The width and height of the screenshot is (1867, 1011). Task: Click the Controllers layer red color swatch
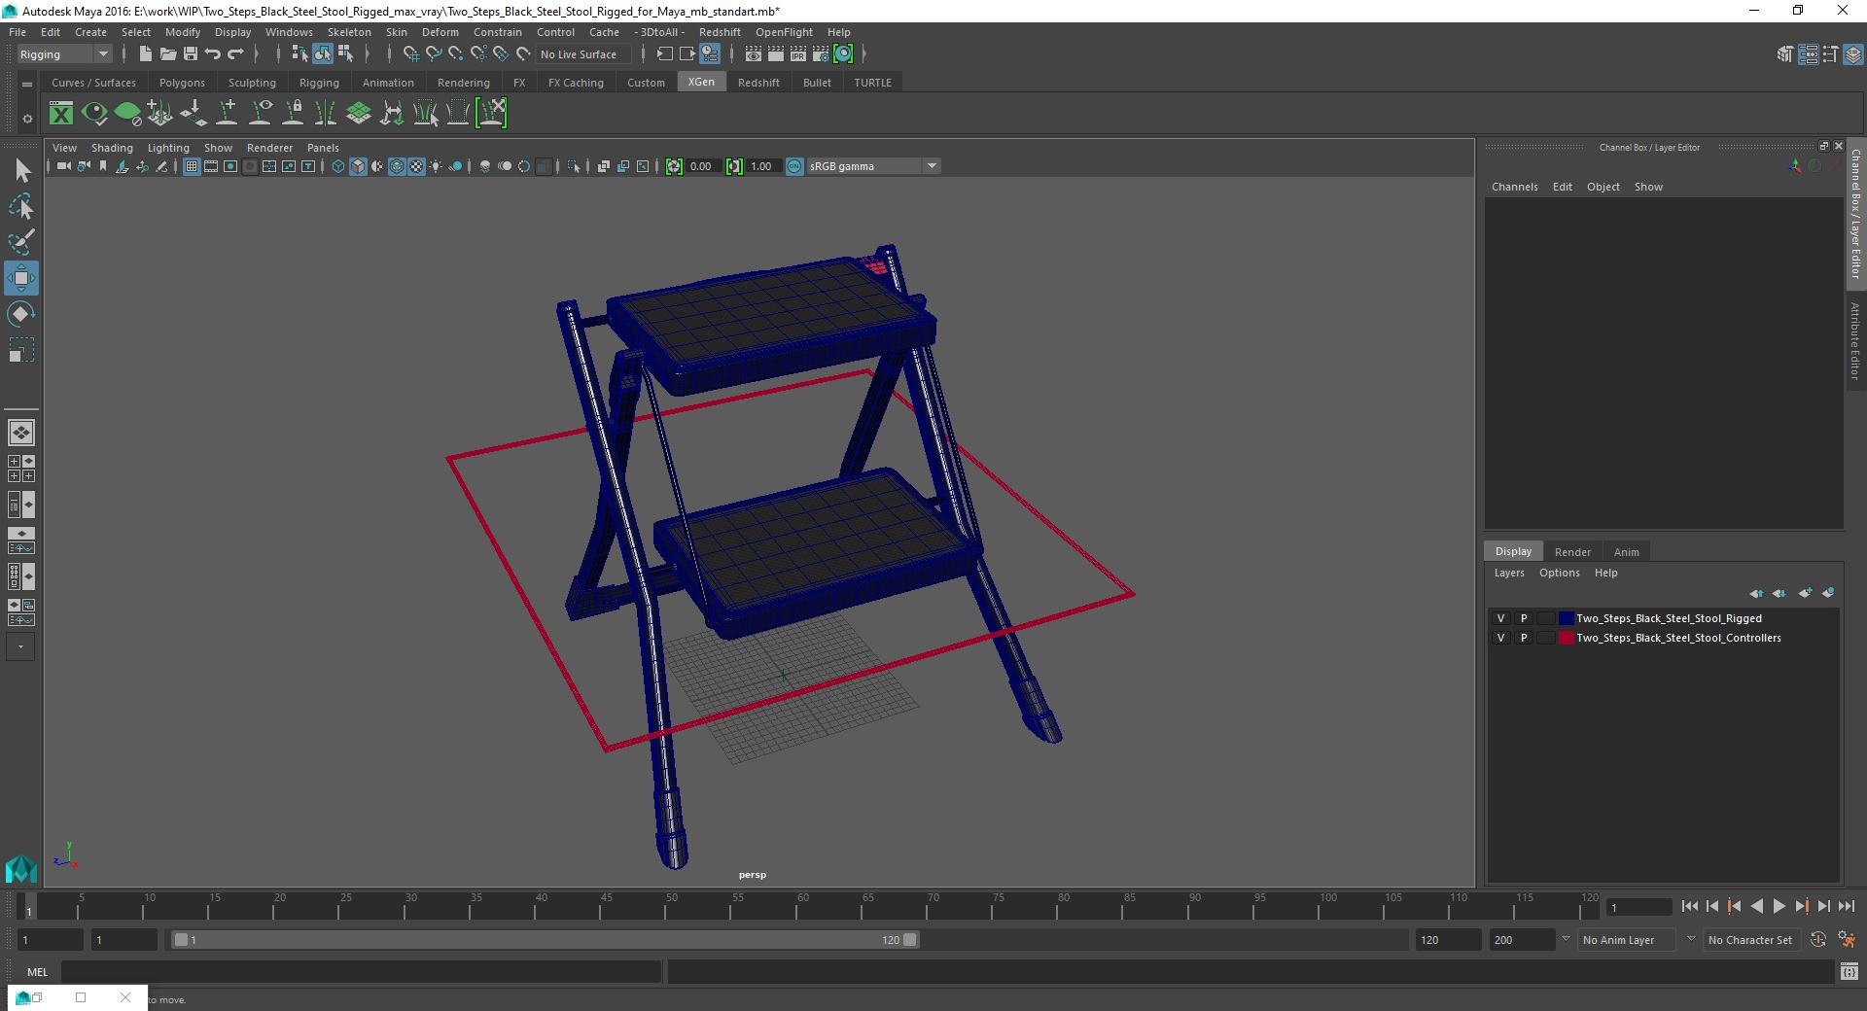tap(1566, 638)
